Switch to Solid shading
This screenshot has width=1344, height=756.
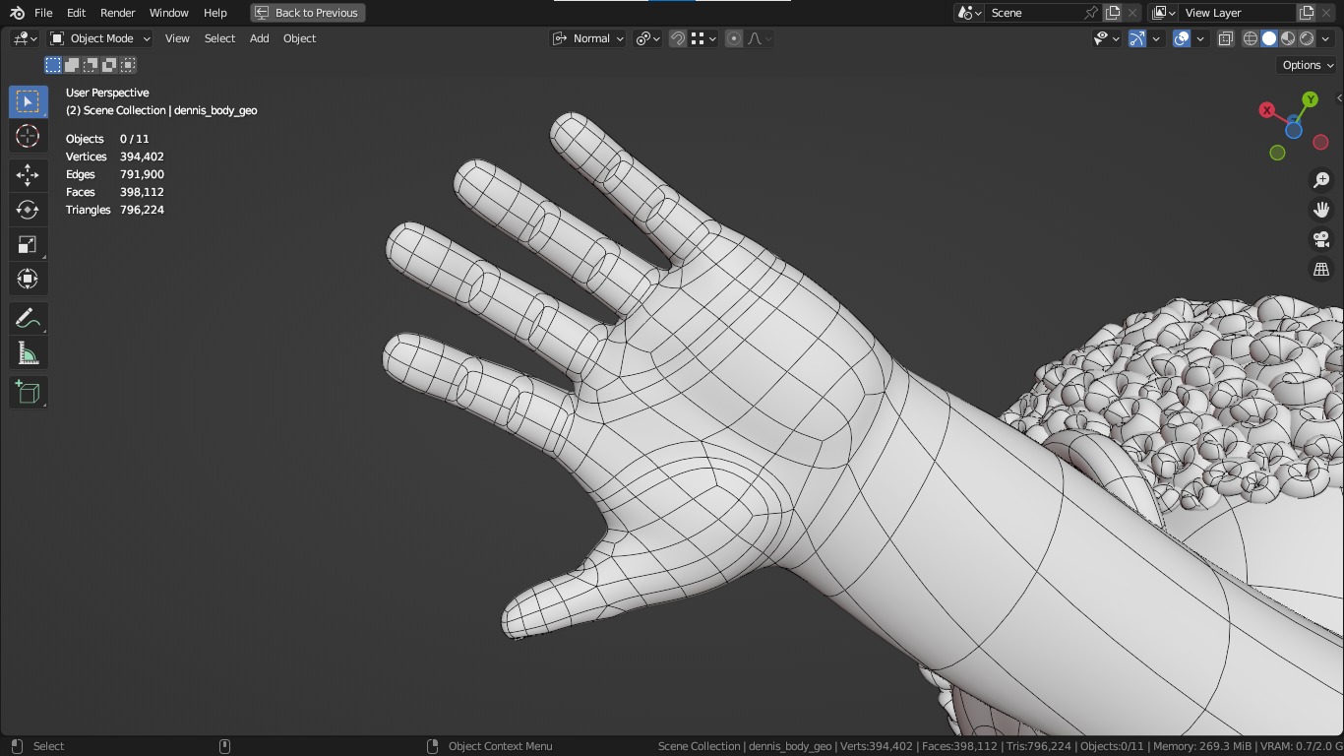pos(1269,38)
